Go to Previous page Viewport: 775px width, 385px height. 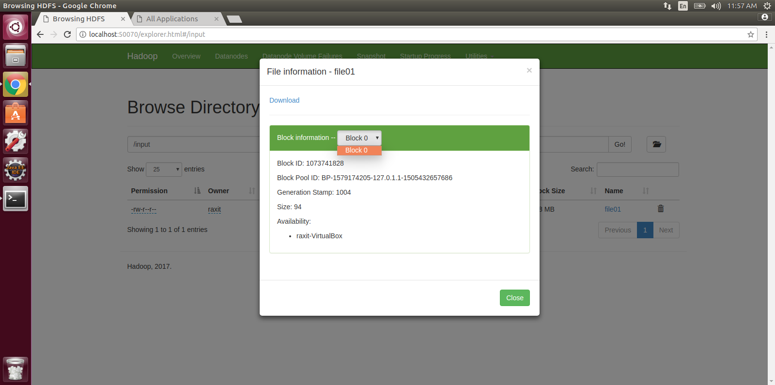click(x=618, y=230)
